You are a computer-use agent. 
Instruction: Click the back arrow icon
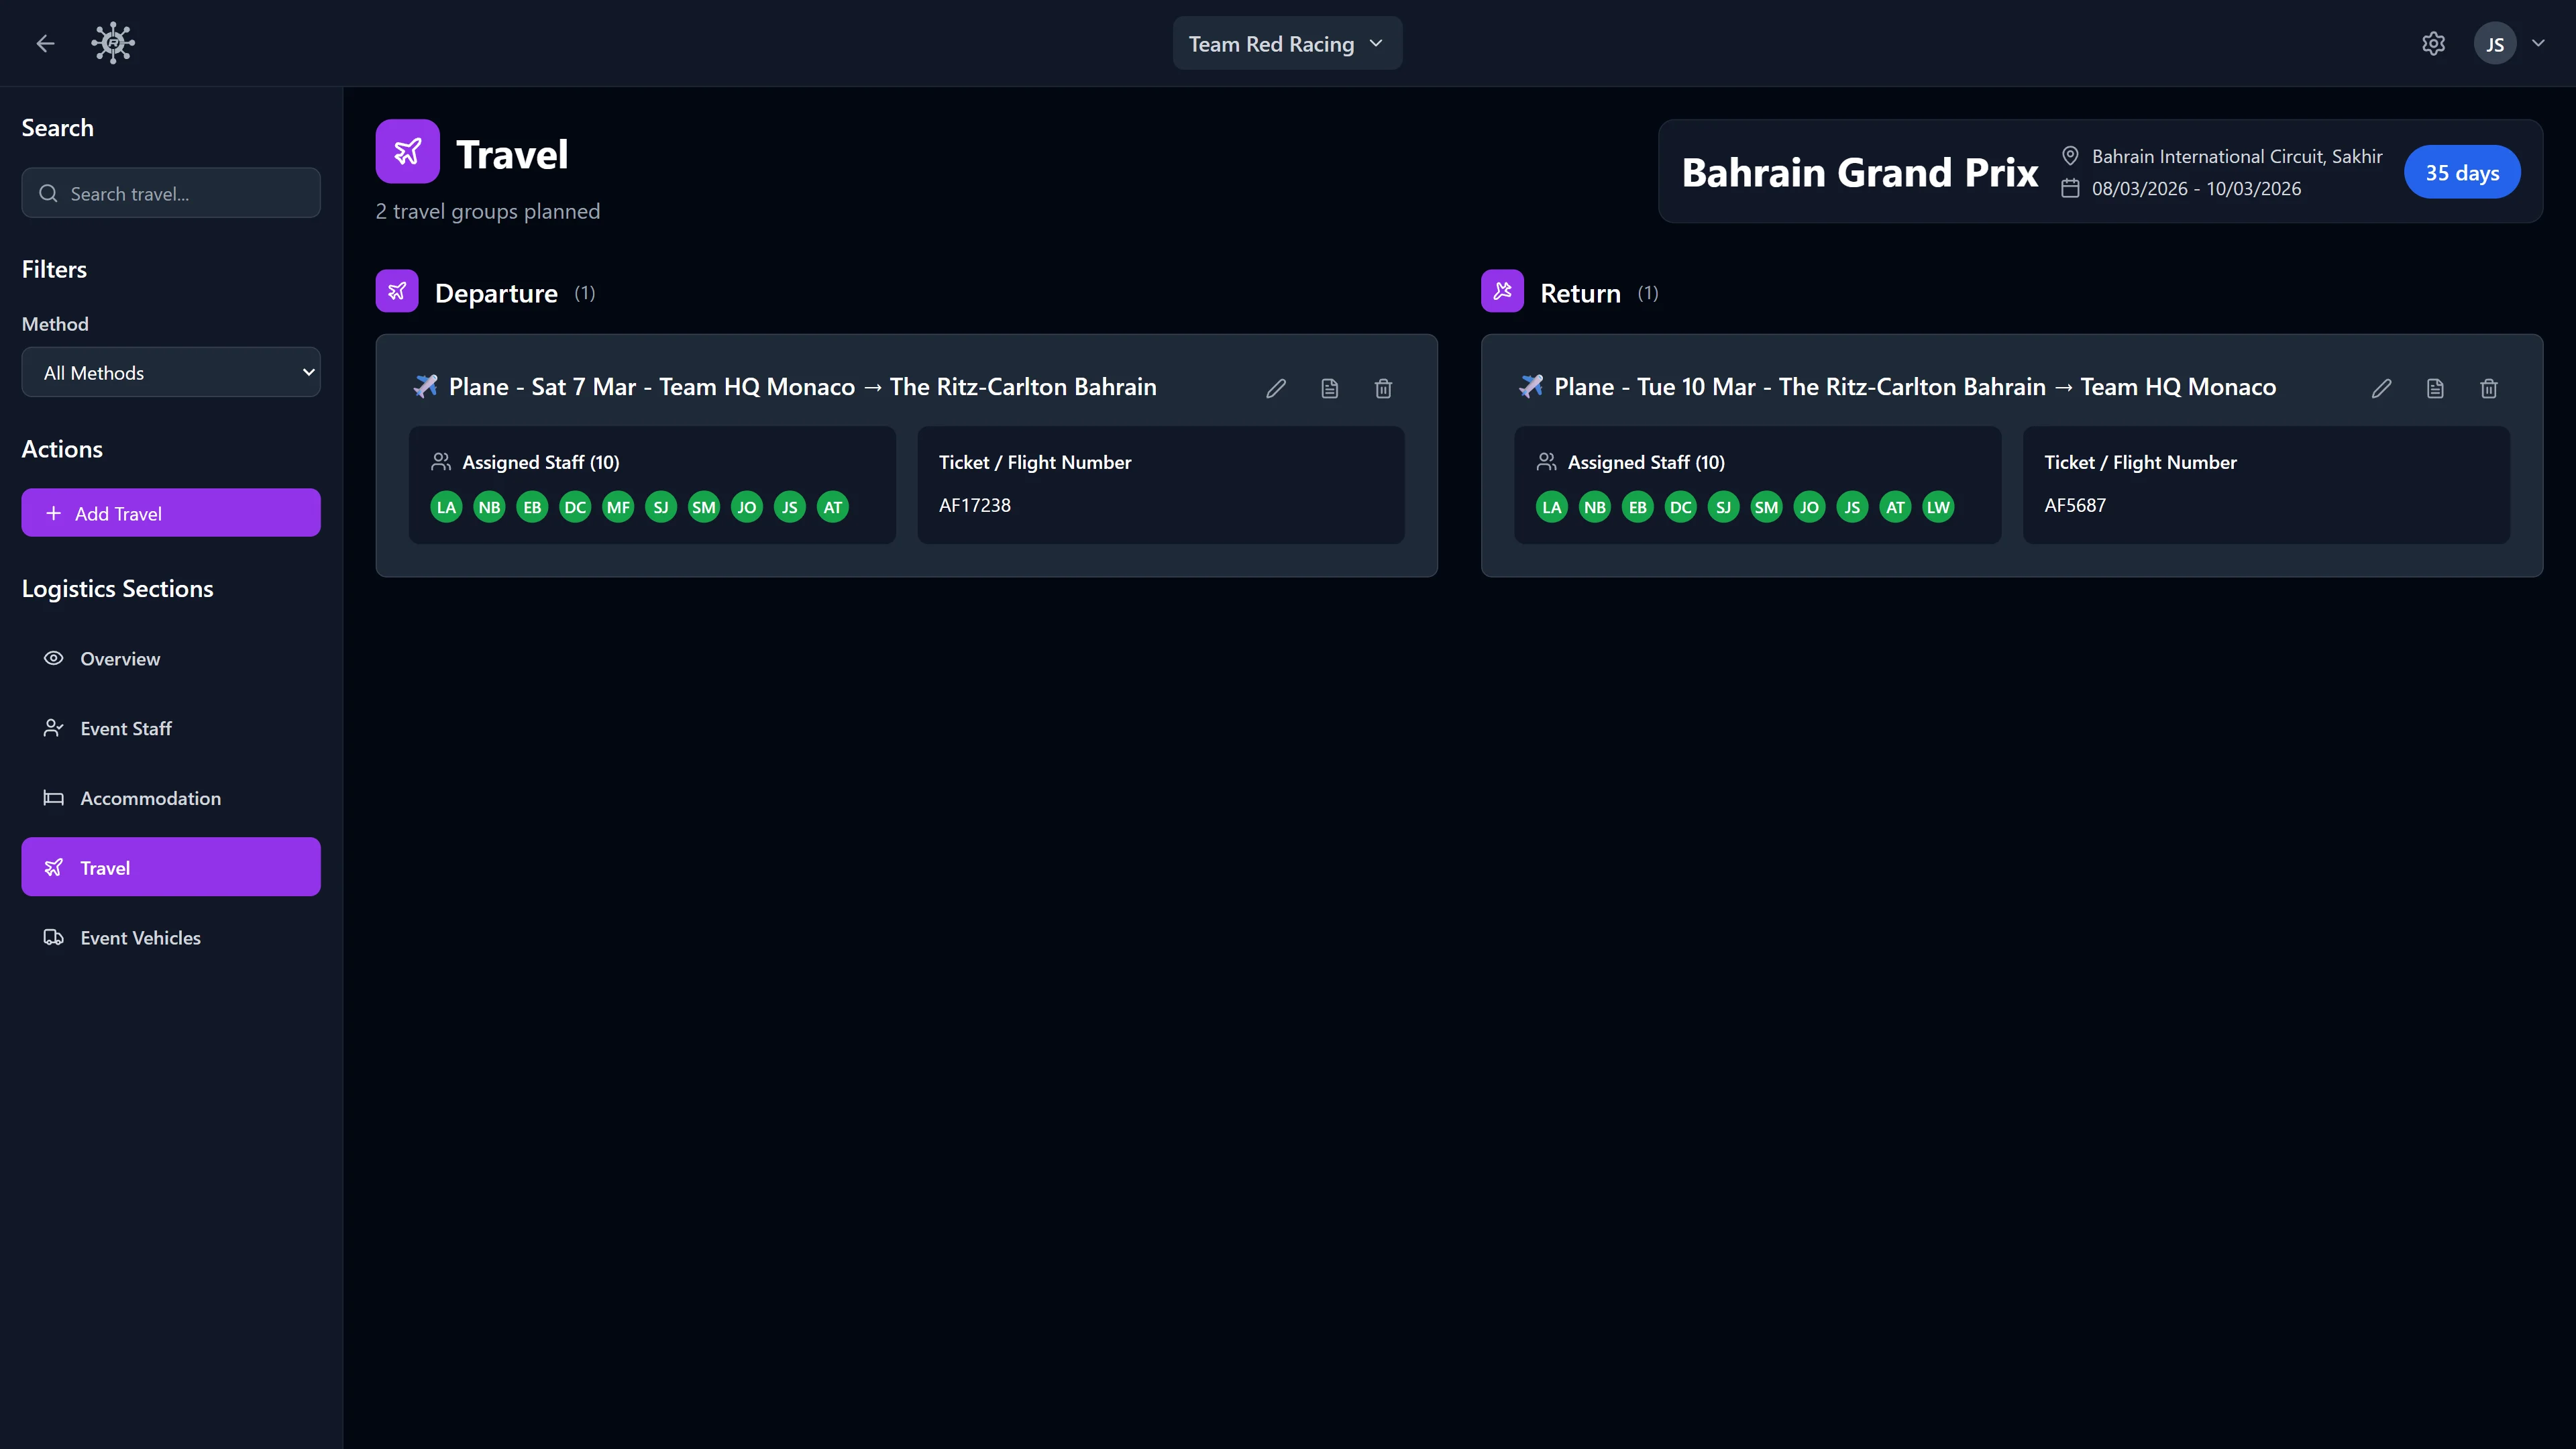(x=45, y=43)
